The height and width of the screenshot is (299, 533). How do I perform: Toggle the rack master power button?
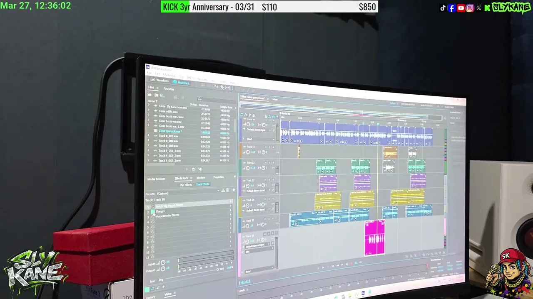tap(147, 289)
